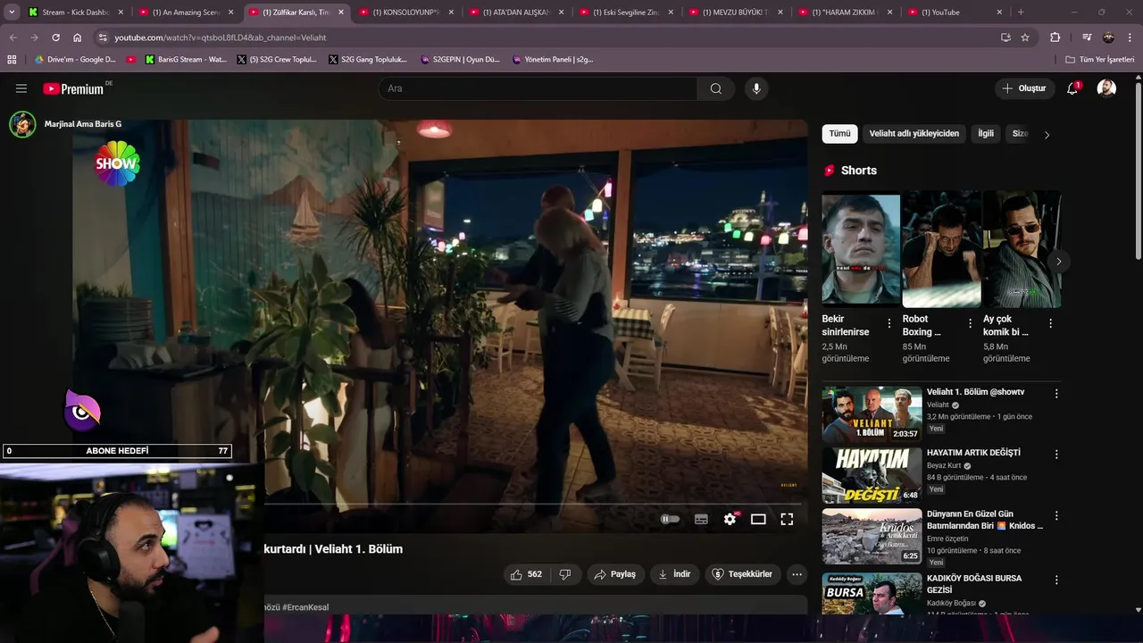Bookmark this page with star icon
Screen dimensions: 1143x643
1025,38
